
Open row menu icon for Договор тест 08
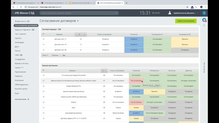(x=43, y=50)
